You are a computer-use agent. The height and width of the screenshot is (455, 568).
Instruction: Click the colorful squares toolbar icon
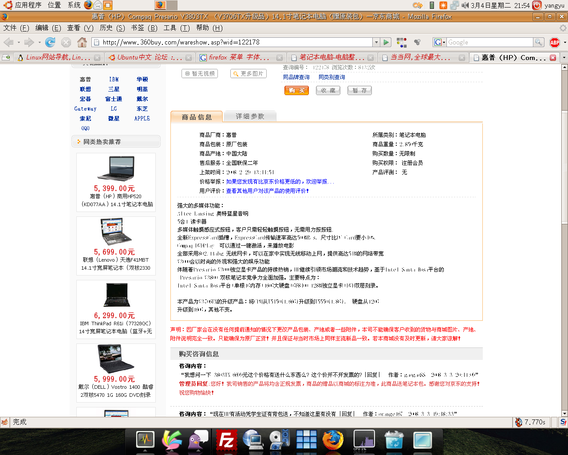click(x=402, y=42)
